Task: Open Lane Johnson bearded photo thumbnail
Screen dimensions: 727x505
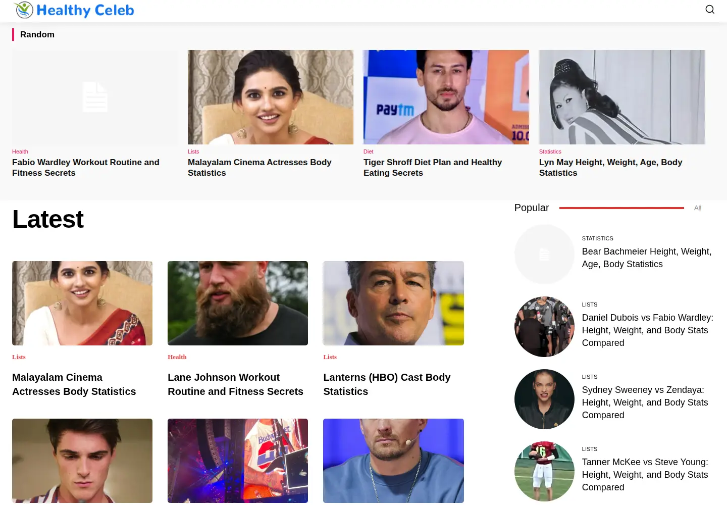Action: coord(238,303)
